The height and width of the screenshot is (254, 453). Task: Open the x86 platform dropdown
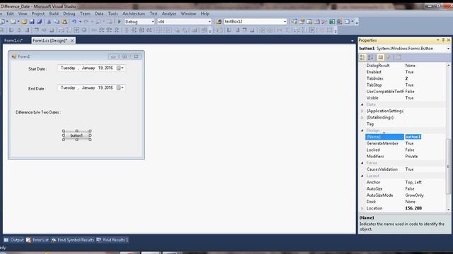tap(210, 22)
